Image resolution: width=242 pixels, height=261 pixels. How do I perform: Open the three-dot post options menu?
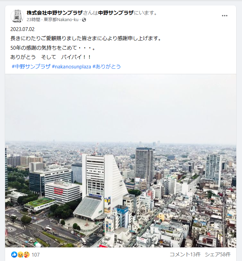pos(224,16)
